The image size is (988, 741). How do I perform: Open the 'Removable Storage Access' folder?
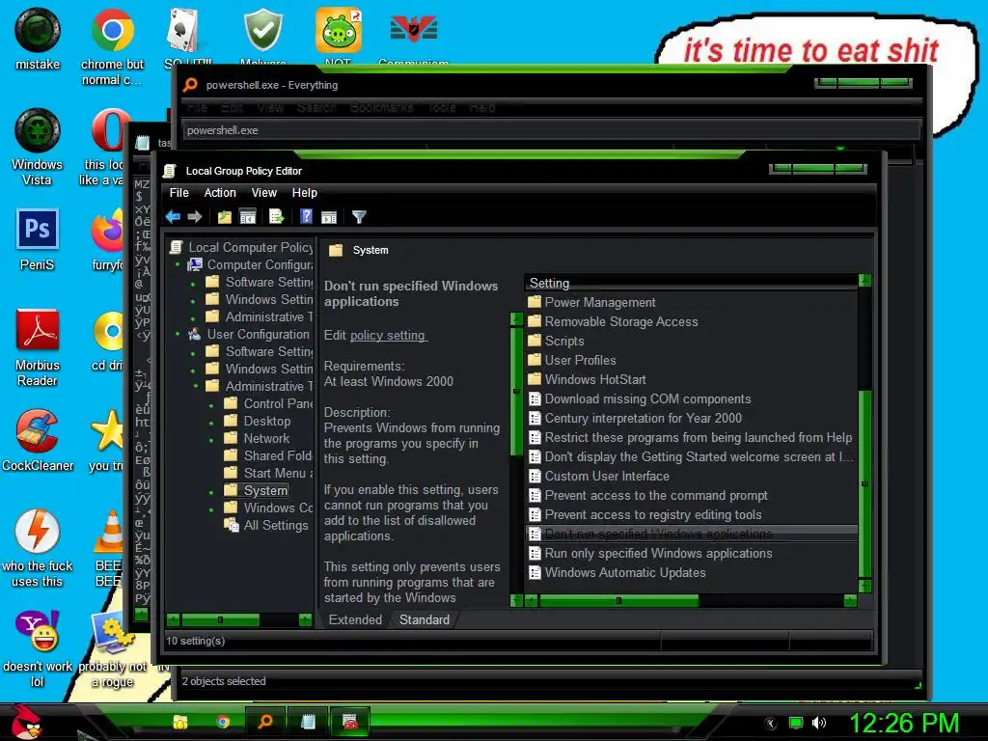[621, 321]
